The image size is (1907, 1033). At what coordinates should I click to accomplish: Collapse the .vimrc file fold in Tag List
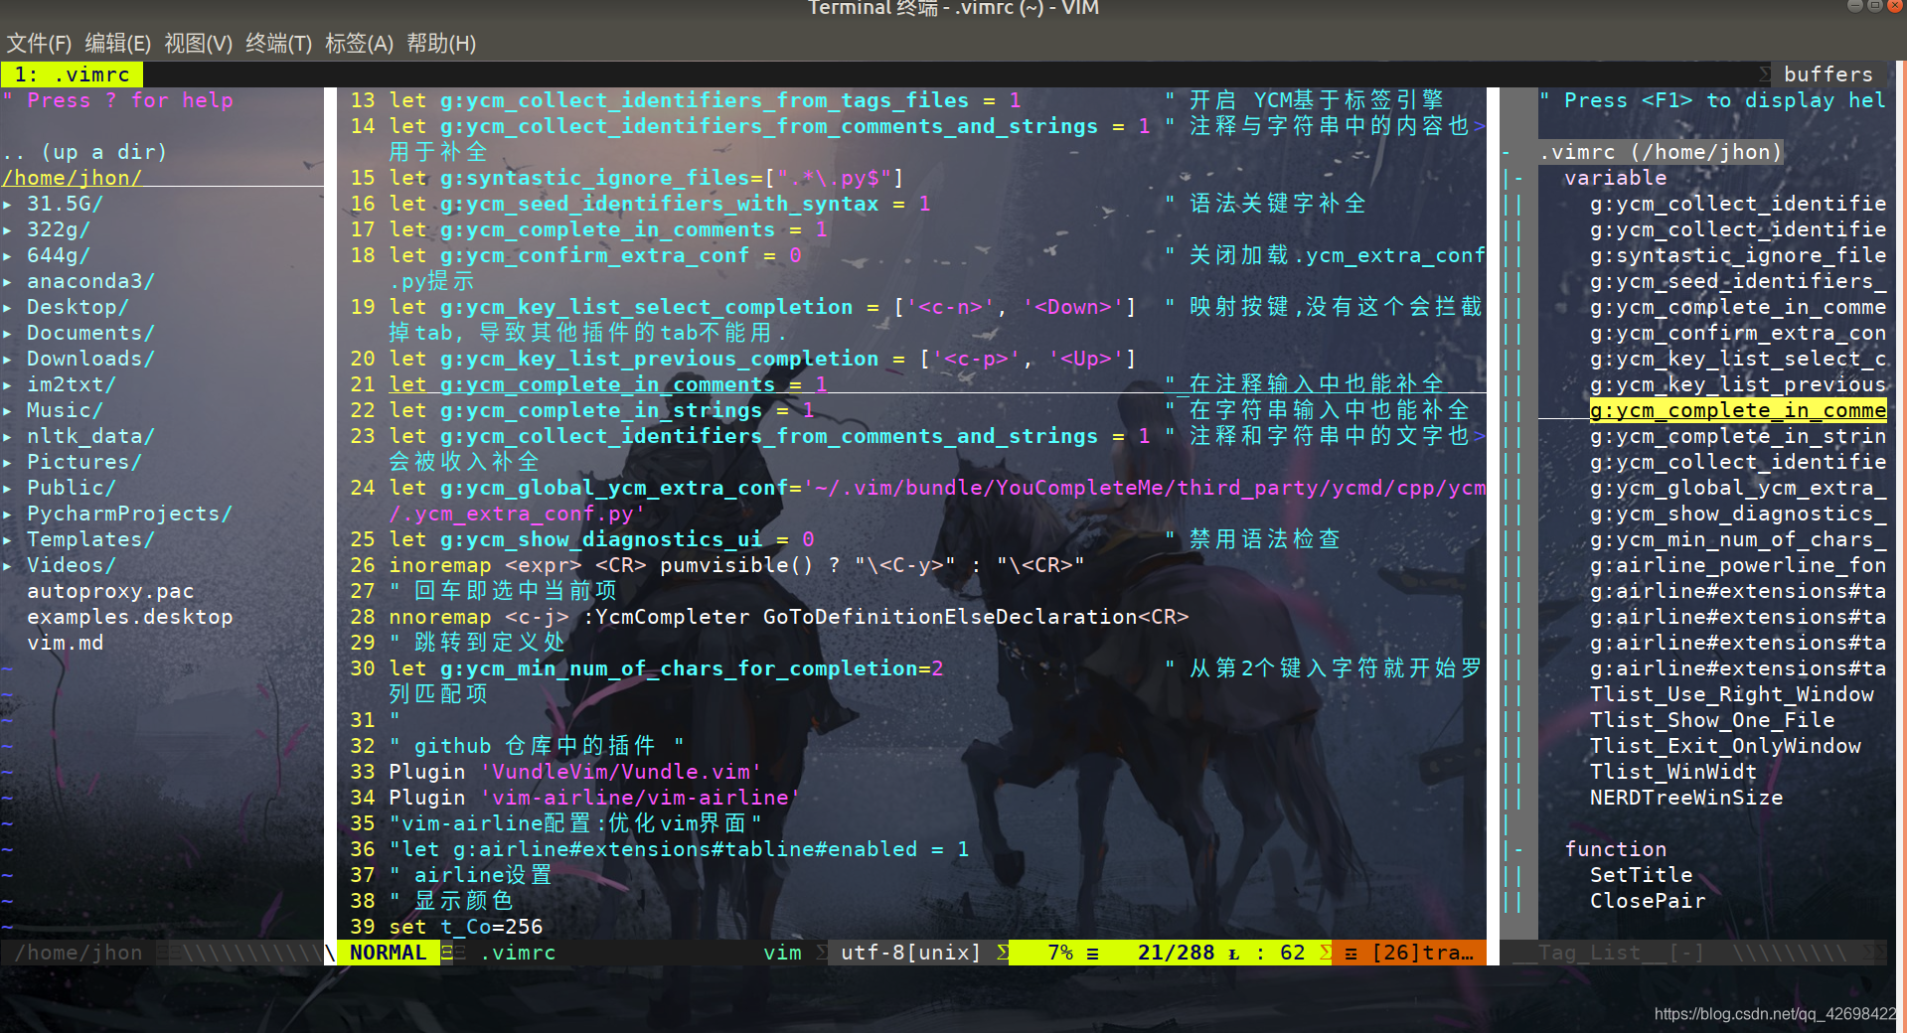pos(1508,152)
